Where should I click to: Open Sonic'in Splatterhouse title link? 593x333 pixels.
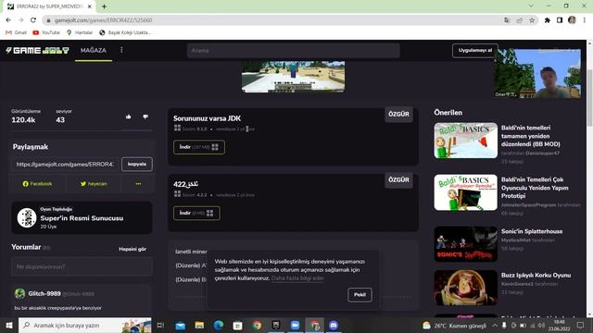(532, 231)
